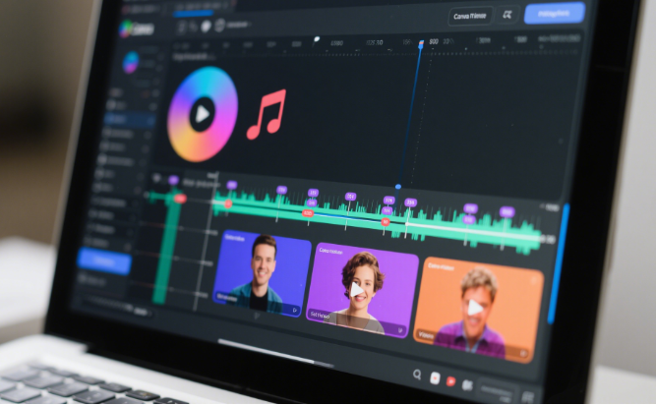
Task: Click the speech bubble icon in top toolbar
Action: 206,27
